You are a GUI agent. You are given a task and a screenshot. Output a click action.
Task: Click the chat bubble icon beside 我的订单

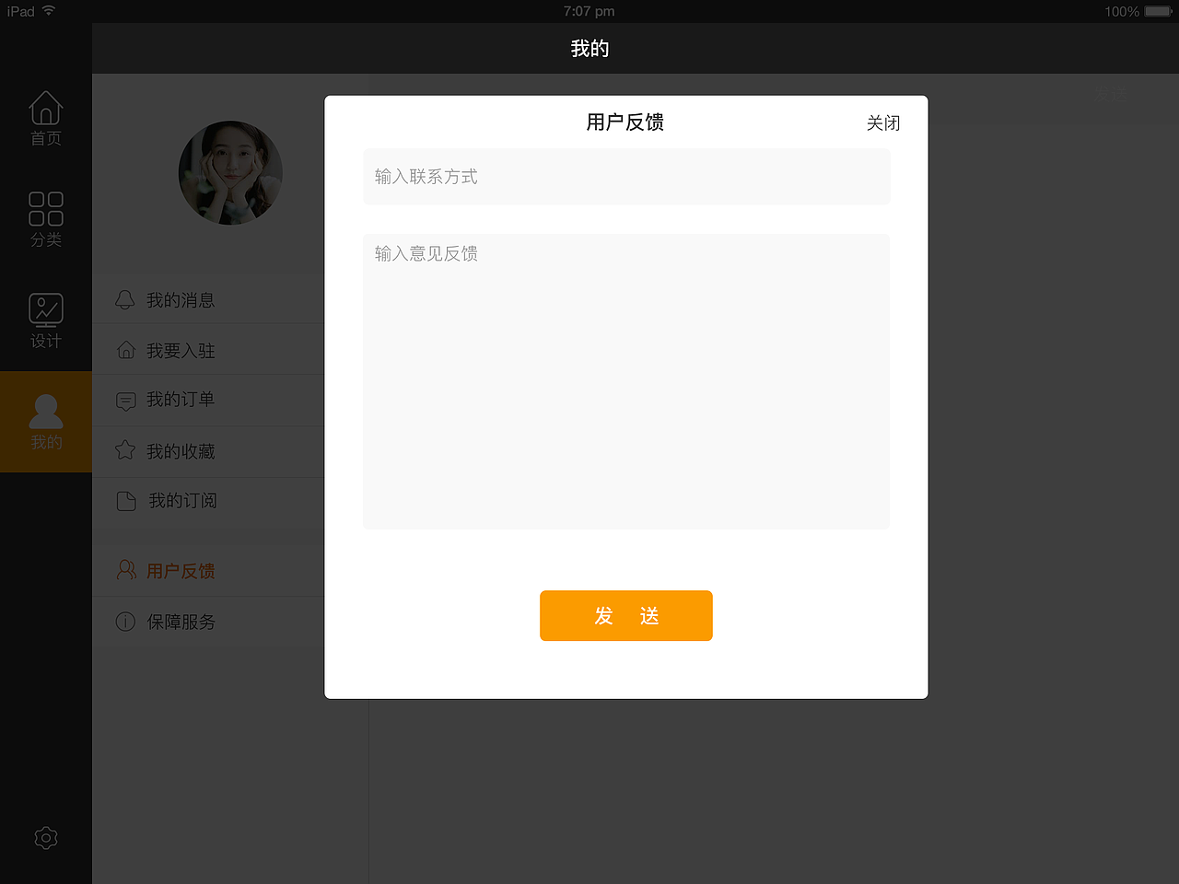coord(126,401)
